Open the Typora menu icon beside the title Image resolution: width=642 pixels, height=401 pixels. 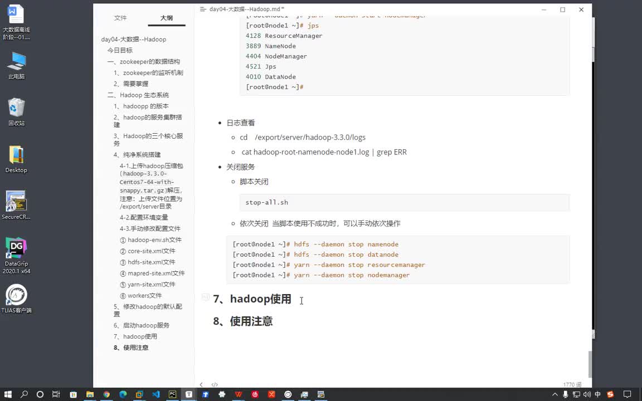[203, 9]
